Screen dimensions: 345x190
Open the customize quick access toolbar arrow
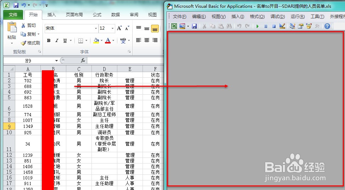pos(47,5)
